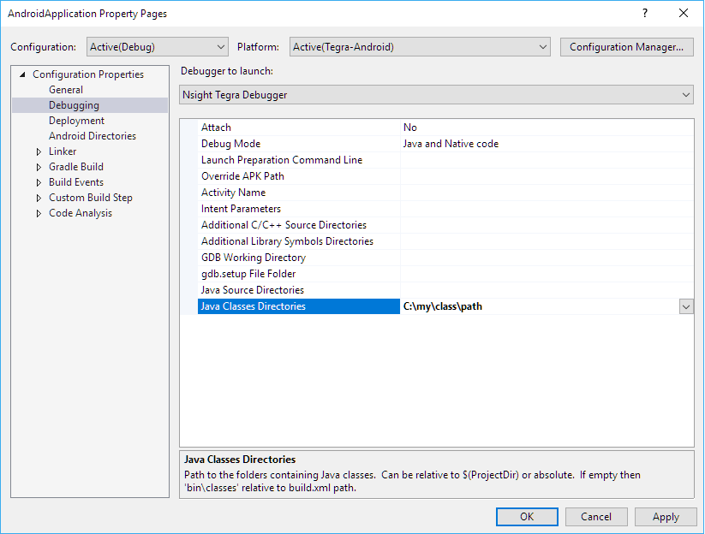Select General in the properties tree
The width and height of the screenshot is (705, 534).
66,90
